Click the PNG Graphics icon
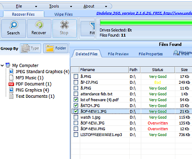 (x=11, y=90)
